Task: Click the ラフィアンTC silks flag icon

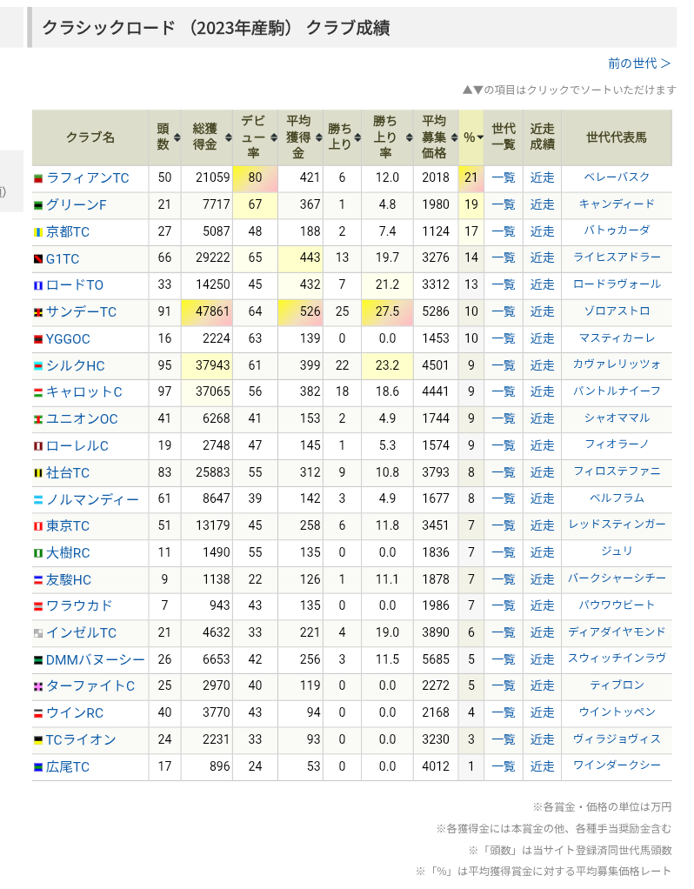Action: pyautogui.click(x=38, y=178)
